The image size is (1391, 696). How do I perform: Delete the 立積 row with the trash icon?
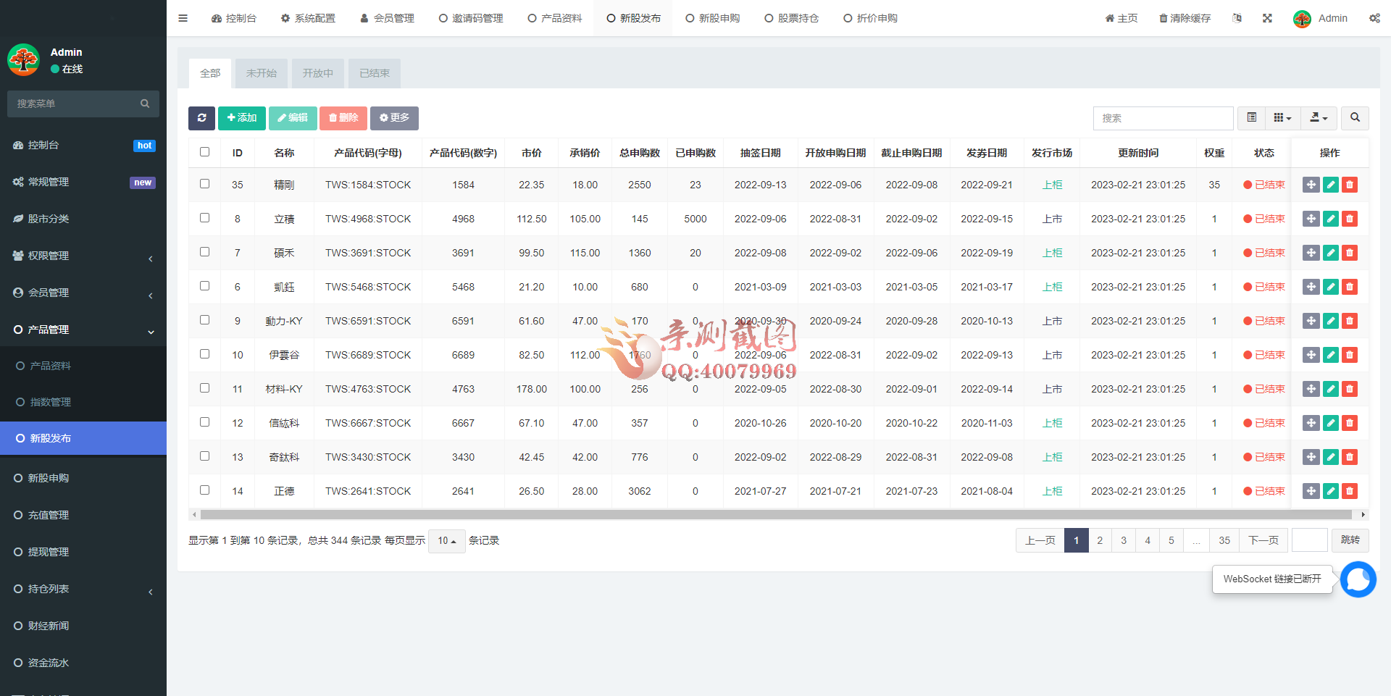(x=1349, y=218)
